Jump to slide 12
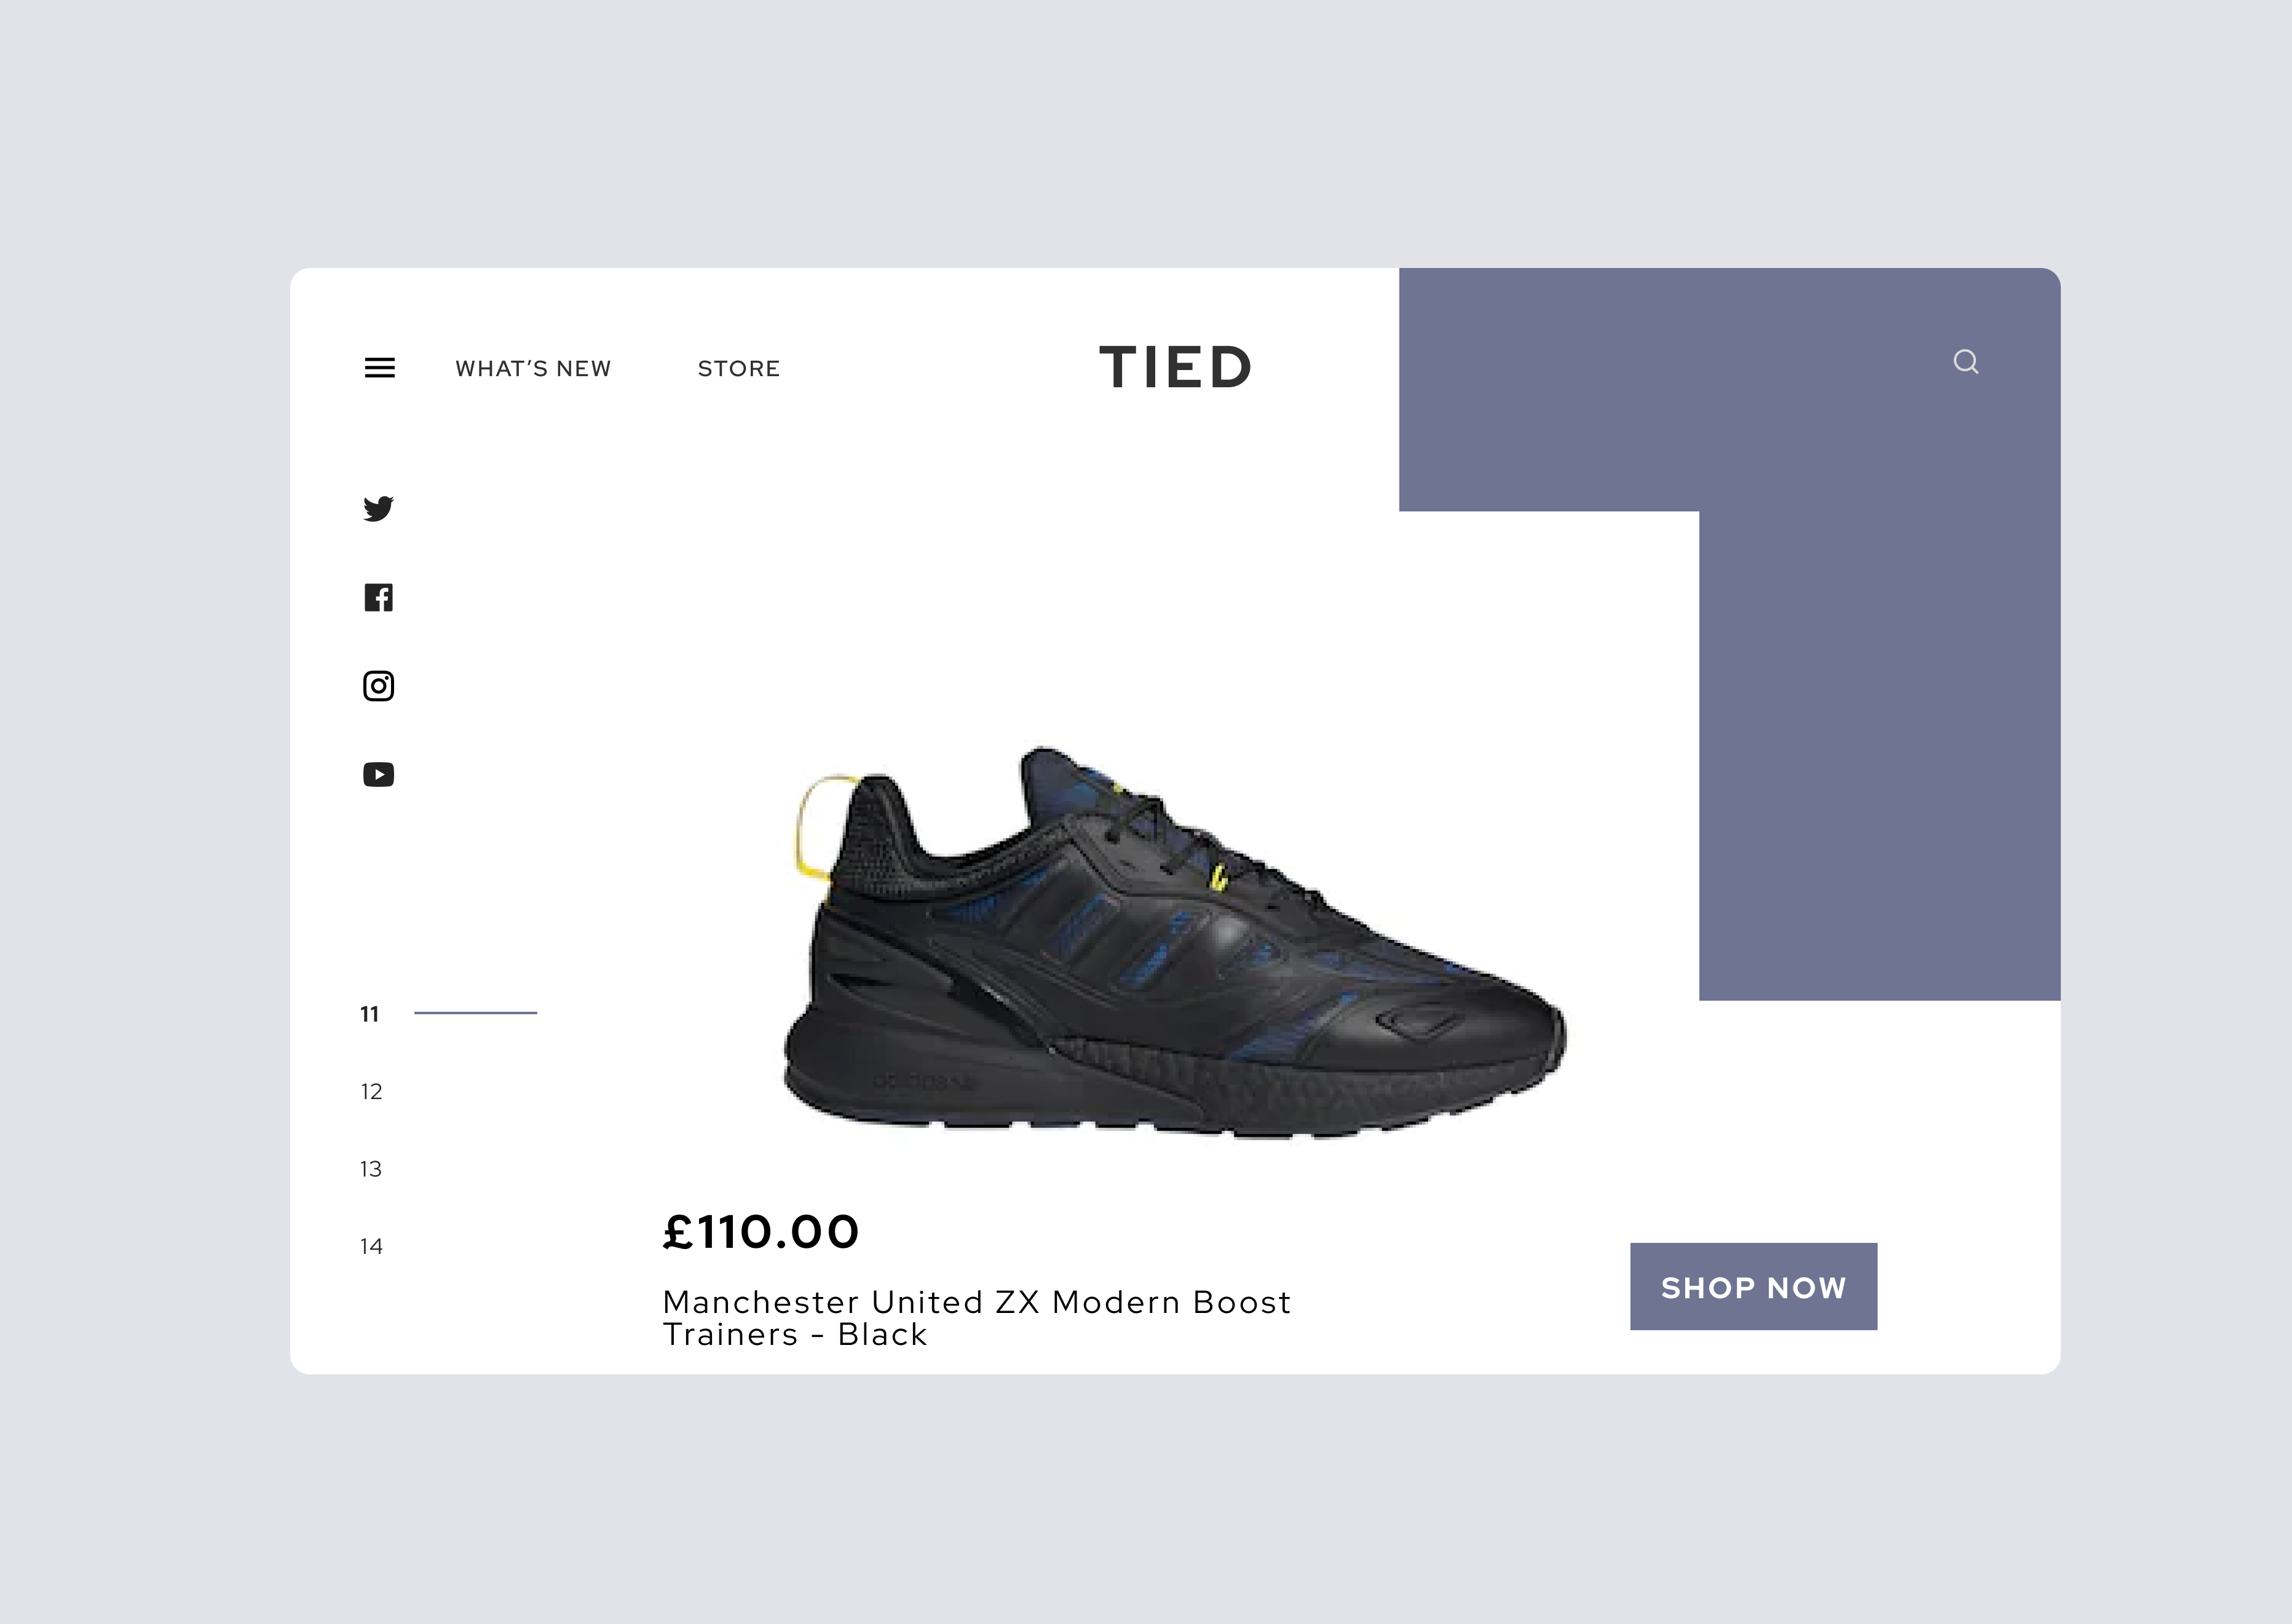The height and width of the screenshot is (1624, 2292). coord(372,1092)
